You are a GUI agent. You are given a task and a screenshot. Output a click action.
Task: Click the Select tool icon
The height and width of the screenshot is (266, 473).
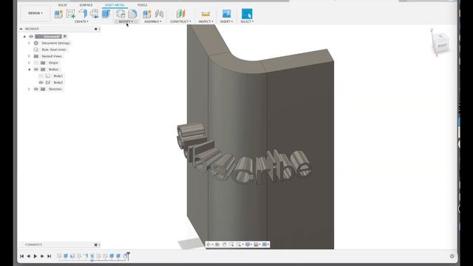tap(247, 14)
